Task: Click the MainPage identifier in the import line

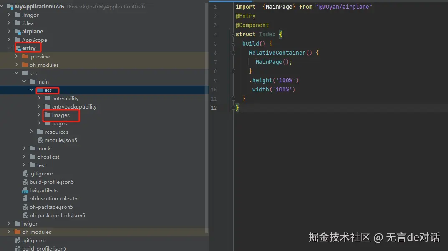Action: pos(279,7)
